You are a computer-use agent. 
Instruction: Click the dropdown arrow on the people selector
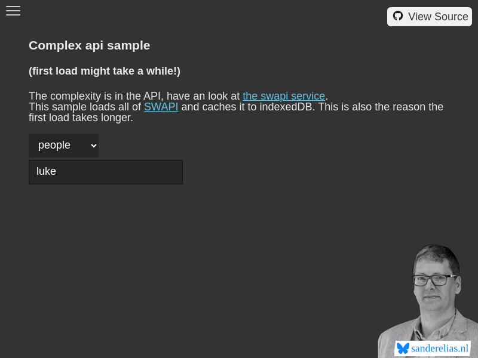[93, 145]
